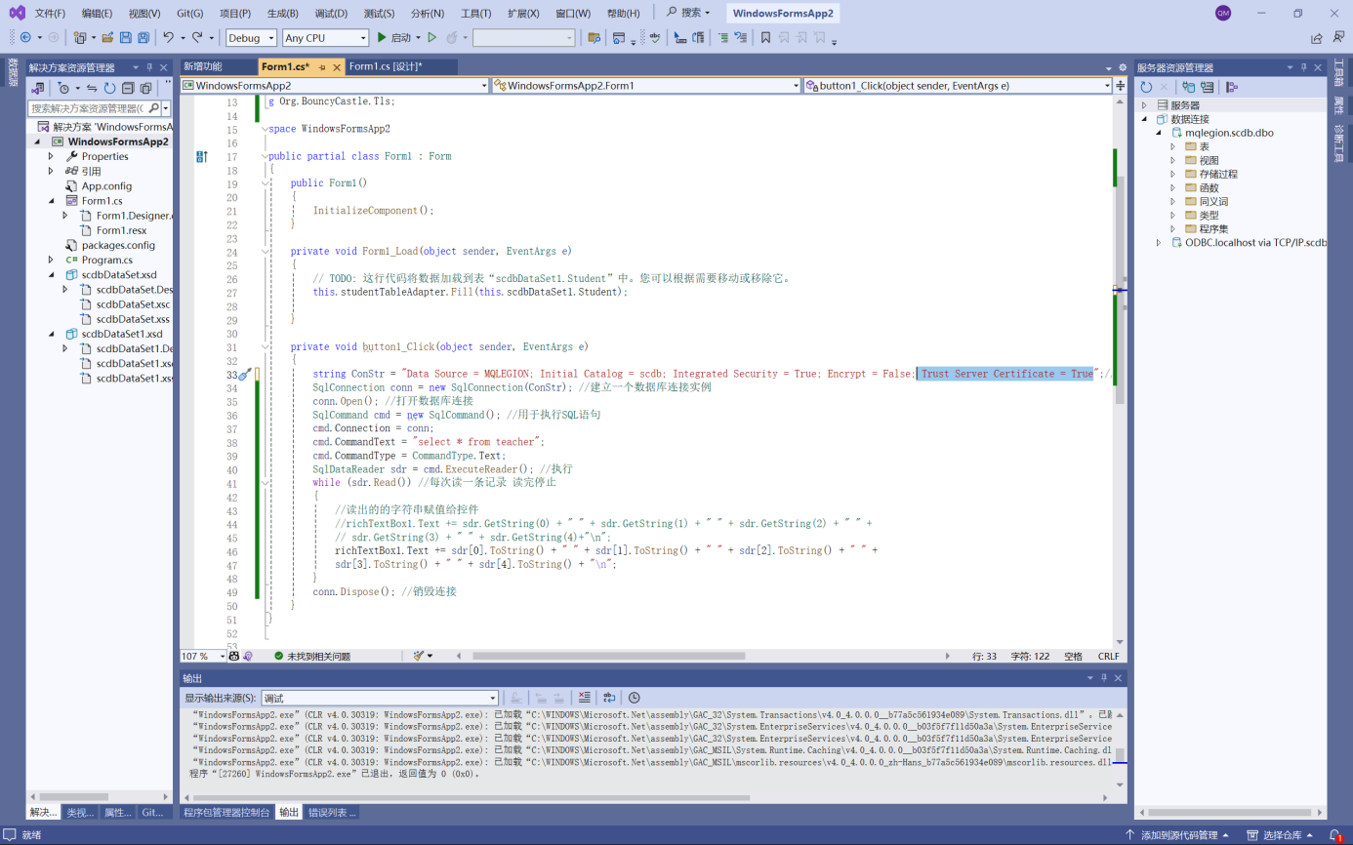Expand the Properties node in Solution Explorer

coord(51,156)
